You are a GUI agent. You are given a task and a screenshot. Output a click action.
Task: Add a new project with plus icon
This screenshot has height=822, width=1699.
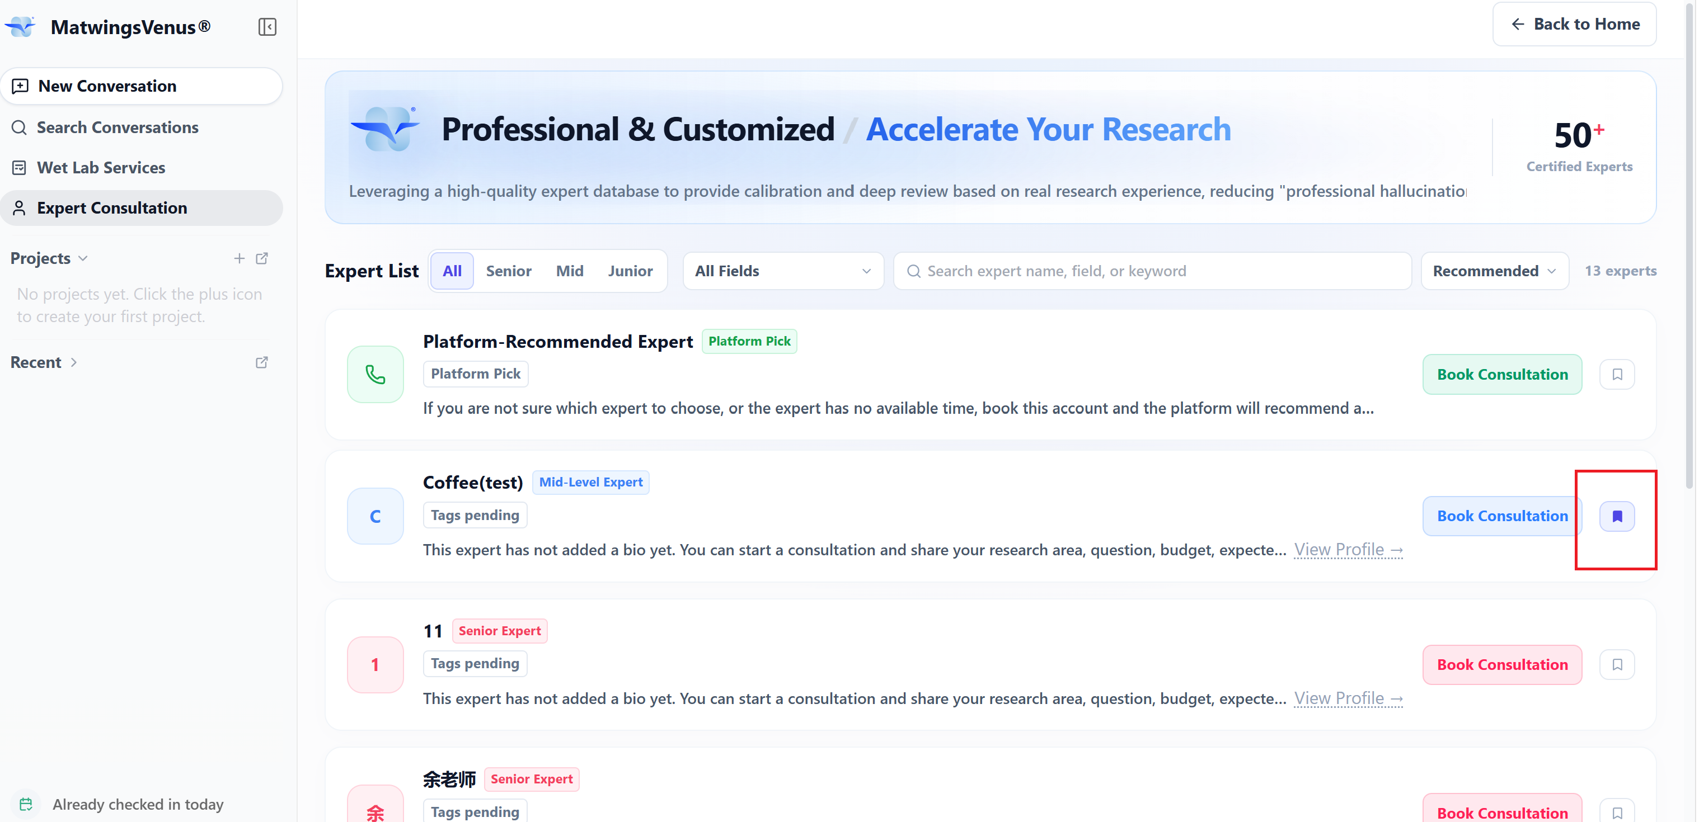click(x=240, y=258)
